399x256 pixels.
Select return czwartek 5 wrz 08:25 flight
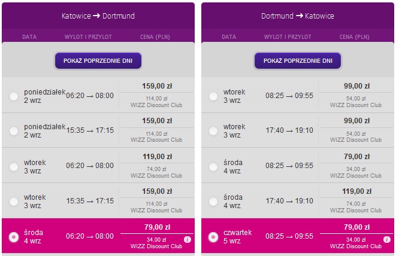tap(213, 237)
